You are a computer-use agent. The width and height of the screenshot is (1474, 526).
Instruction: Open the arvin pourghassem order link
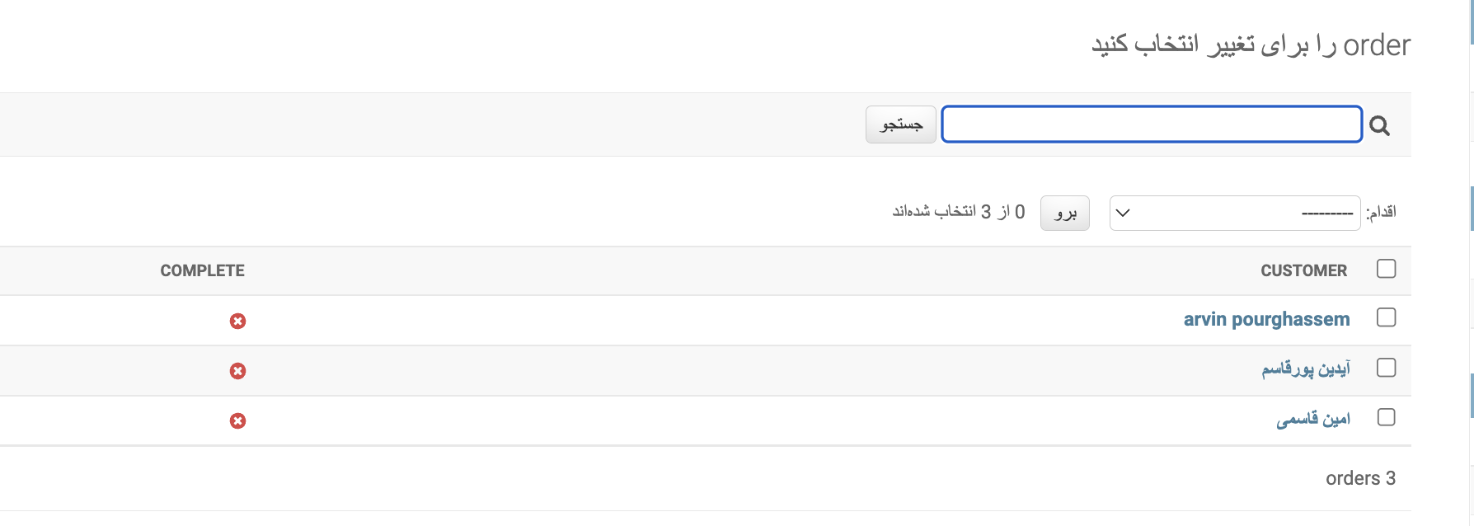click(1266, 319)
